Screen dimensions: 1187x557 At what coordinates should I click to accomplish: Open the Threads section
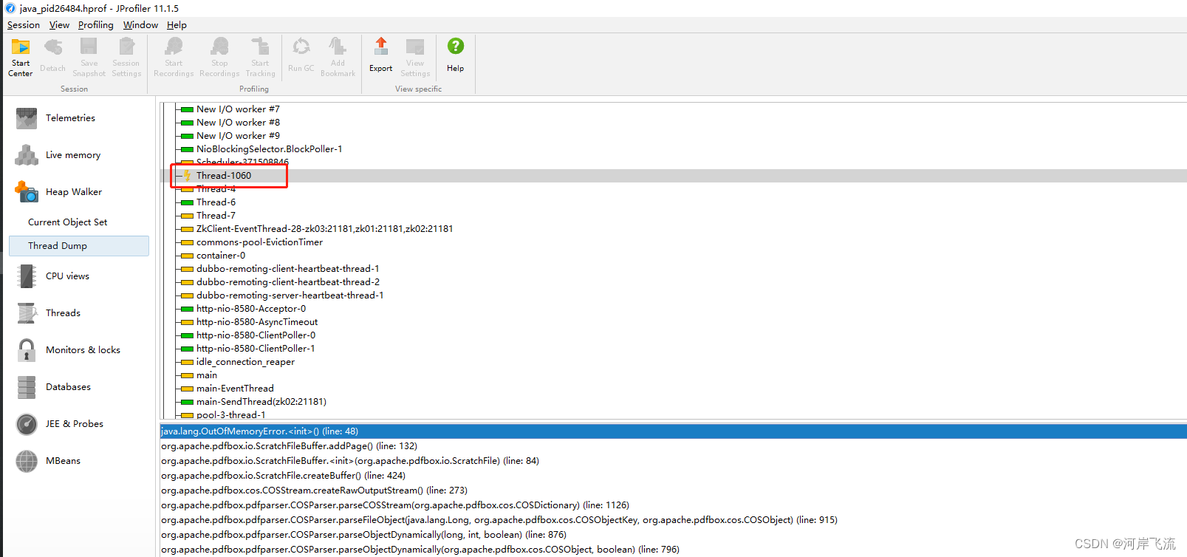pos(63,313)
